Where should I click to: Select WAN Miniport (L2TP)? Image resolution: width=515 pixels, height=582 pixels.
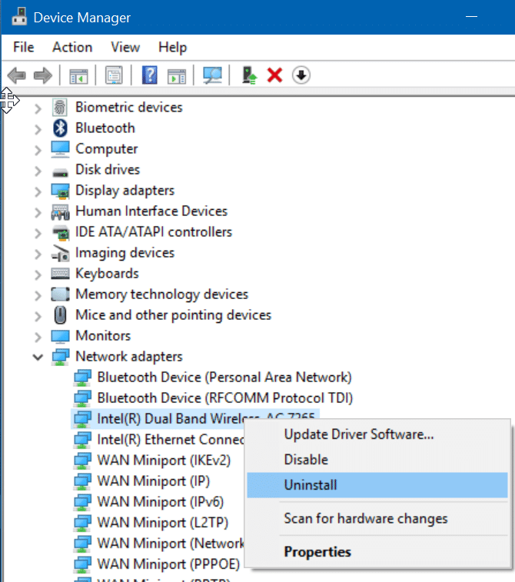(x=162, y=523)
